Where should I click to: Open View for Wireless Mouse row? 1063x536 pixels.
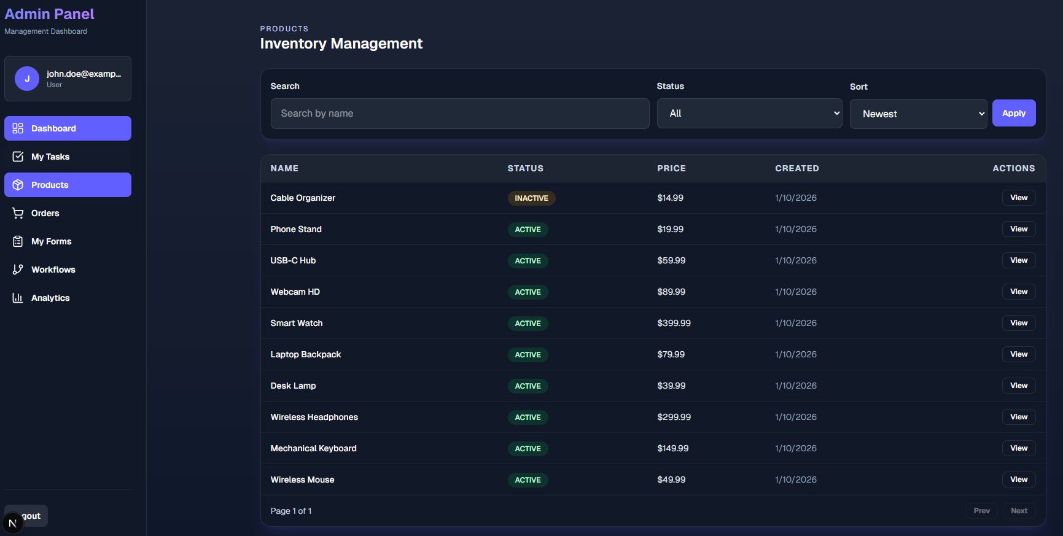pos(1018,480)
